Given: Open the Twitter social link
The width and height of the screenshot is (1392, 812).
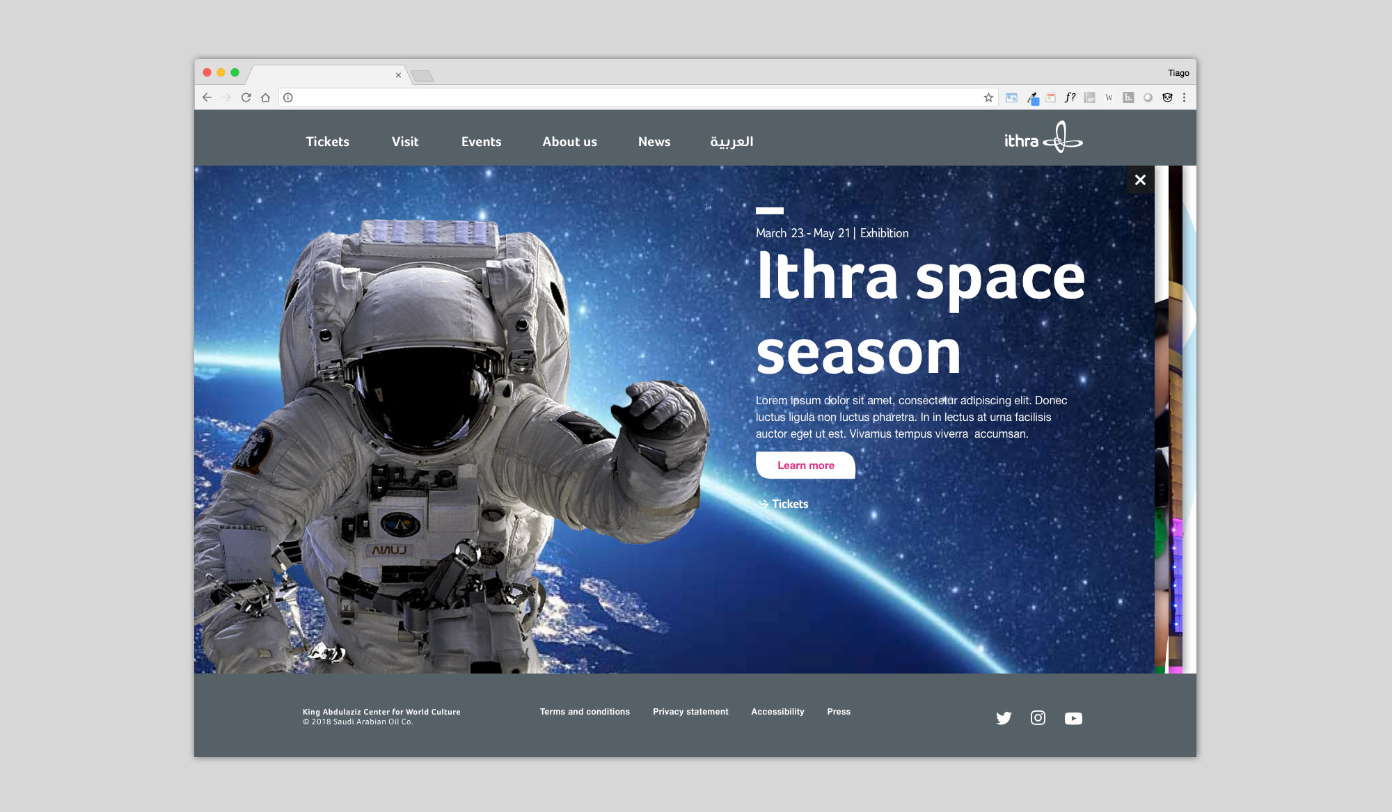Looking at the screenshot, I should point(1003,718).
